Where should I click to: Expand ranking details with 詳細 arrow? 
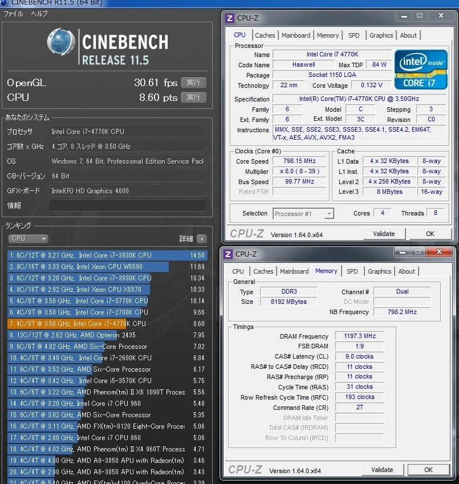pos(202,239)
